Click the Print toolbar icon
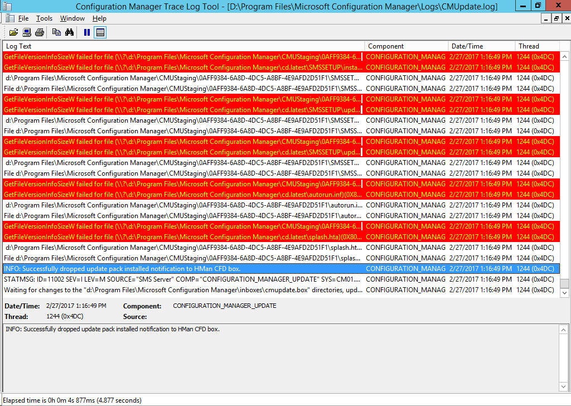This screenshot has height=406, width=571. click(40, 32)
